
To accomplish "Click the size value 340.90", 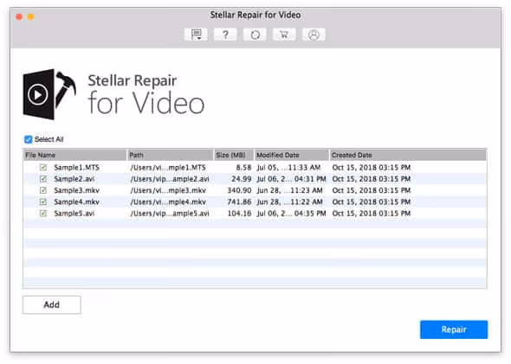I will coord(240,190).
